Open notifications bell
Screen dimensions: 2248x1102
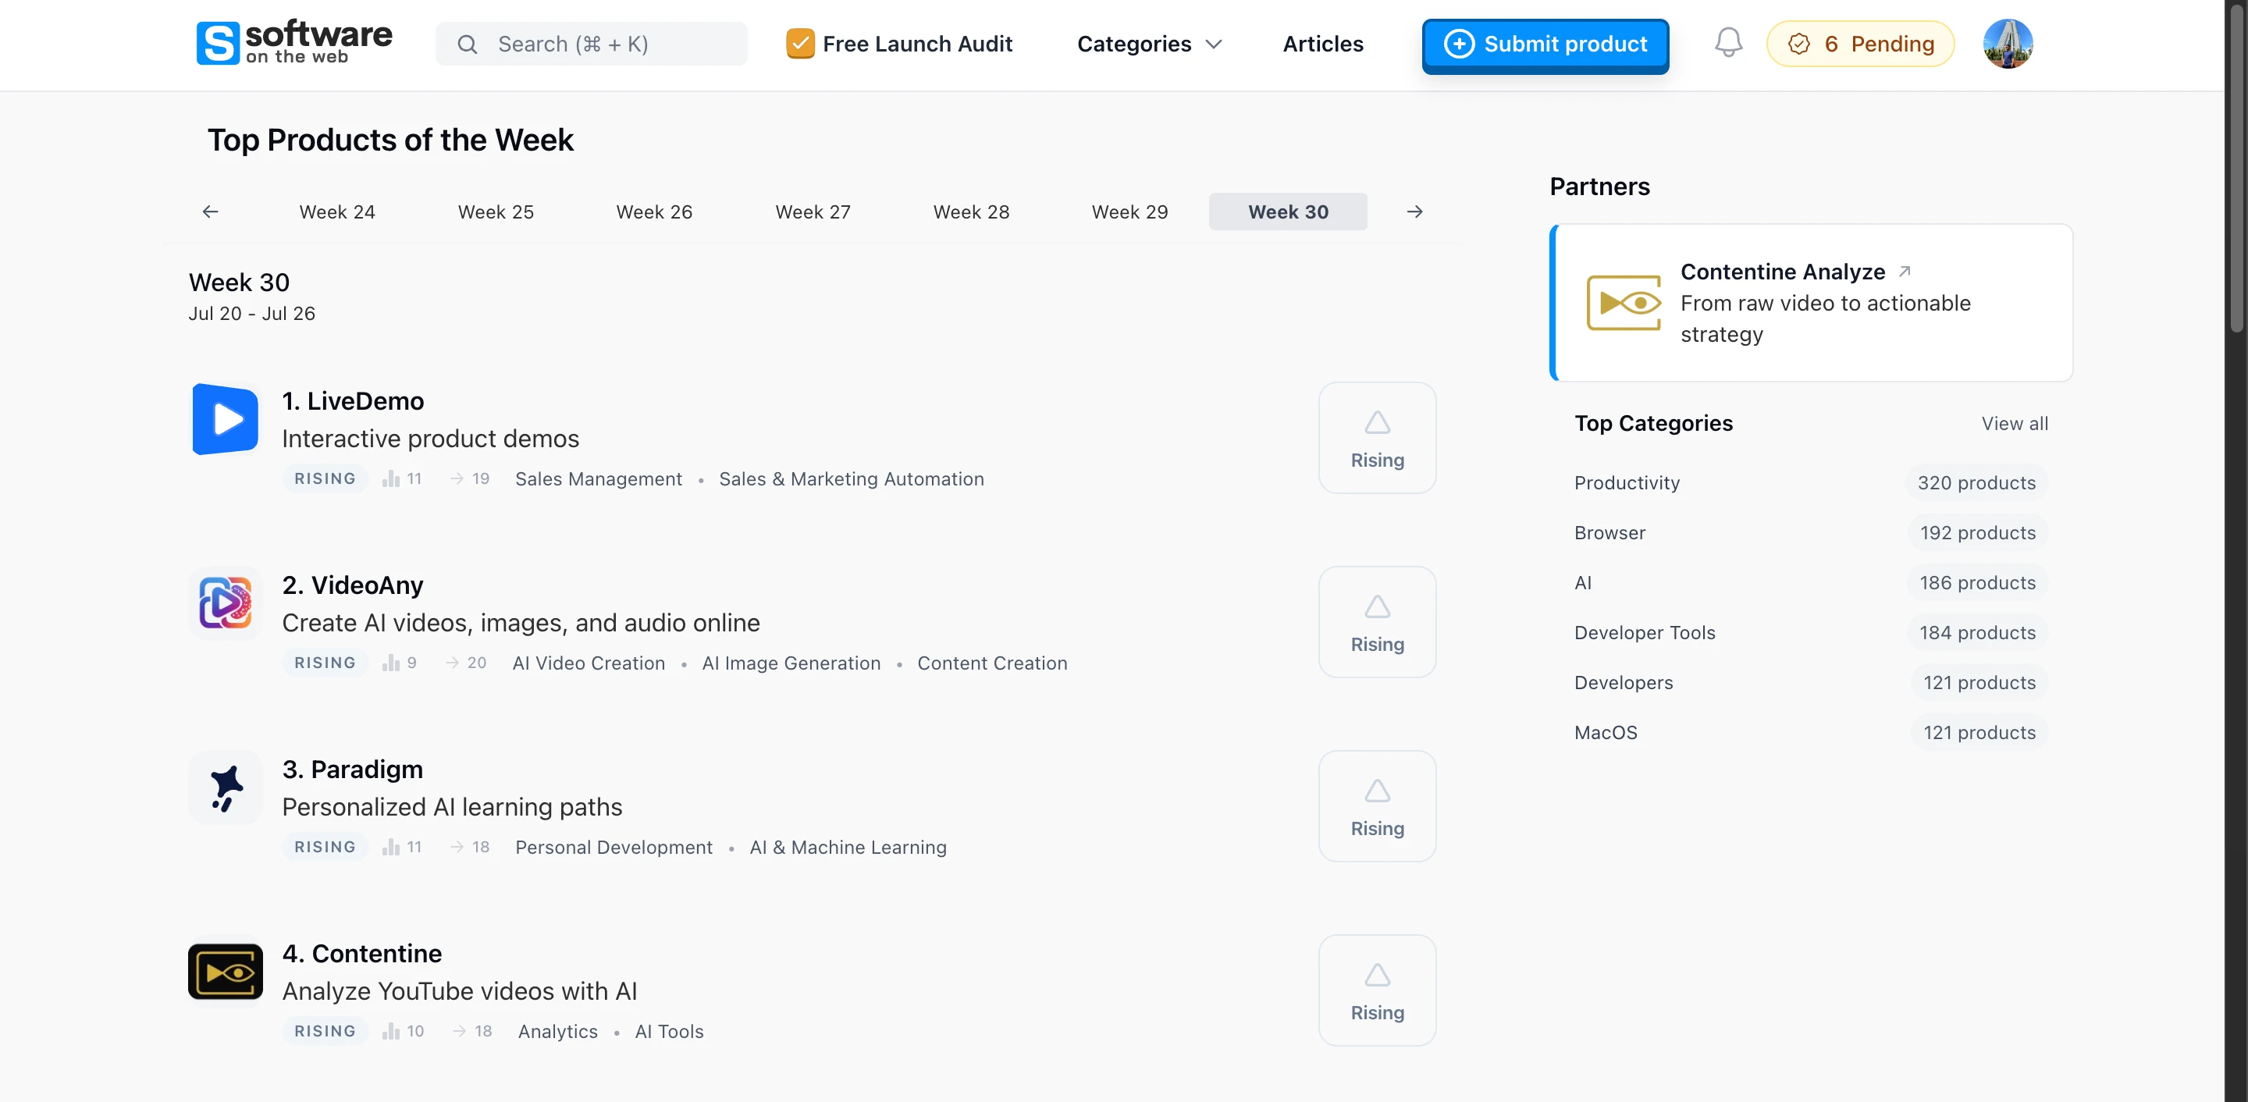coord(1727,44)
